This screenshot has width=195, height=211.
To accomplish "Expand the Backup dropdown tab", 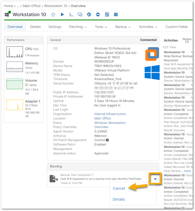I will [123, 27].
